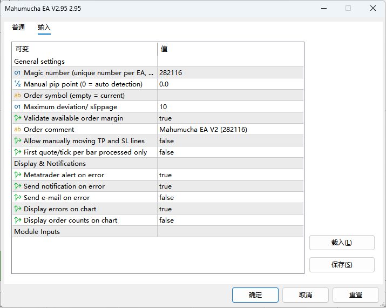Edit the Manual pip point value 0.0
Image resolution: width=386 pixels, height=308 pixels.
click(230, 84)
